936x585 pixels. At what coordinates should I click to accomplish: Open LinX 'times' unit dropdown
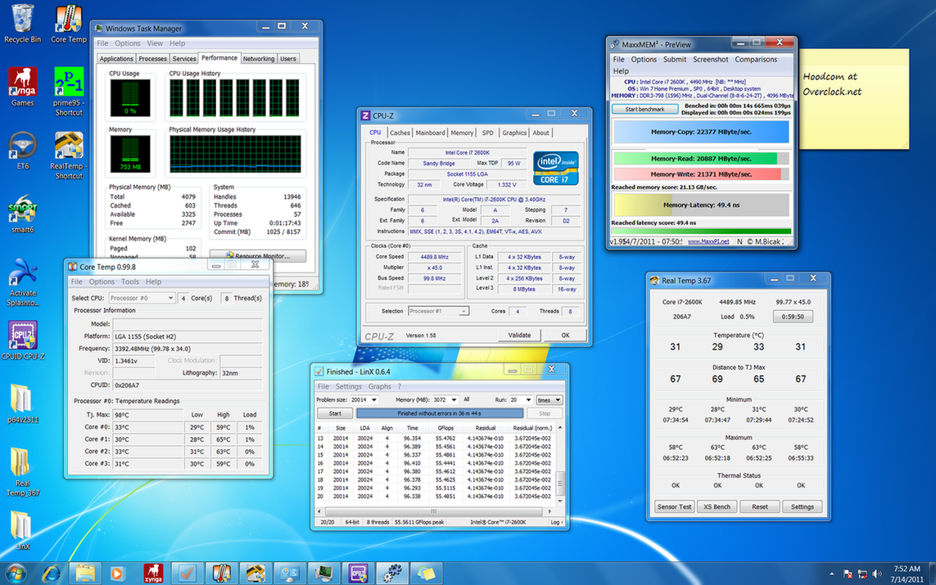(549, 400)
